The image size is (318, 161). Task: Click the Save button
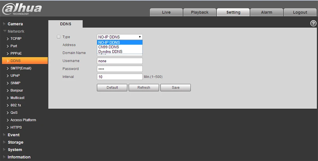(x=176, y=88)
